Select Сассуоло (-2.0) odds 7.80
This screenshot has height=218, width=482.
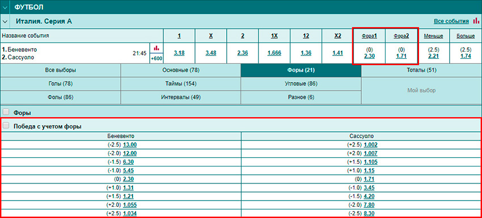pyautogui.click(x=369, y=205)
